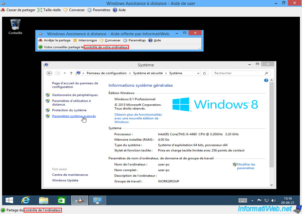Image resolution: width=302 pixels, height=214 pixels.
Task: Click the Windows 8 logo image
Action: coord(215,104)
